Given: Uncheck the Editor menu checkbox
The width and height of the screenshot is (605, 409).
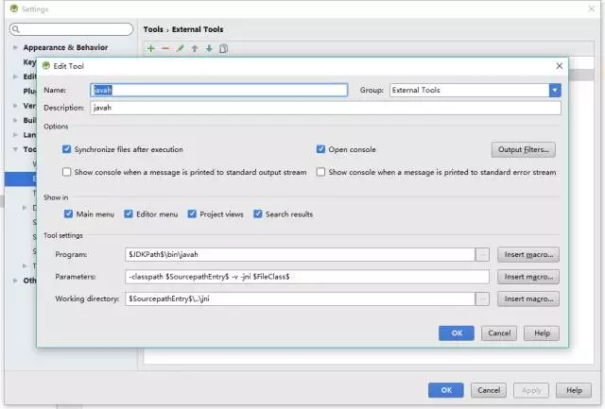Looking at the screenshot, I should coord(129,213).
